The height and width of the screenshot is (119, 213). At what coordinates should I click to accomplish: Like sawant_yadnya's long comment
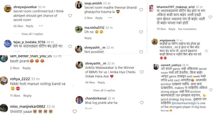pyautogui.click(x=211, y=90)
